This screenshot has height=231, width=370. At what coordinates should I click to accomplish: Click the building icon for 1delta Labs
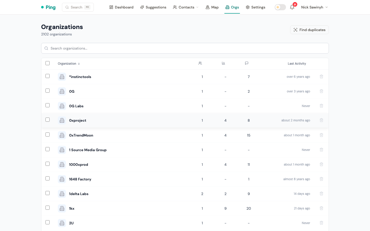pyautogui.click(x=62, y=194)
